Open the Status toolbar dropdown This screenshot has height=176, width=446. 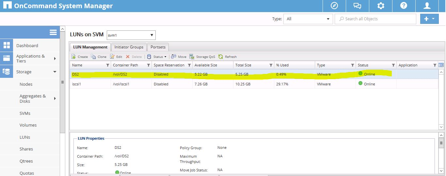pyautogui.click(x=156, y=57)
